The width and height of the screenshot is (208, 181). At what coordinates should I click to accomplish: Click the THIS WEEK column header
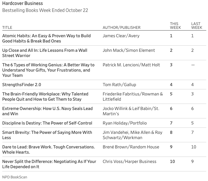pyautogui.click(x=175, y=26)
